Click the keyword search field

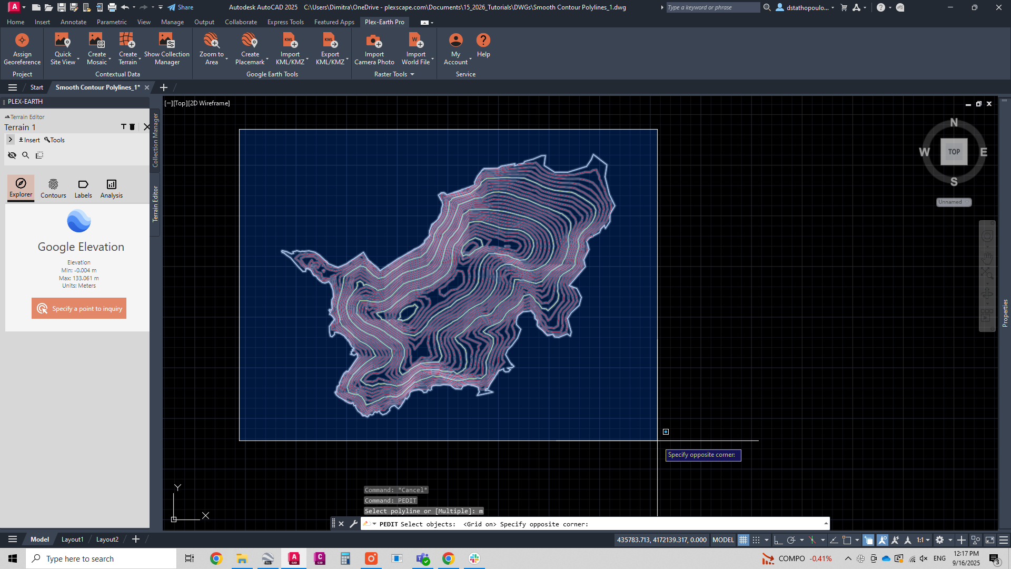[x=712, y=7]
